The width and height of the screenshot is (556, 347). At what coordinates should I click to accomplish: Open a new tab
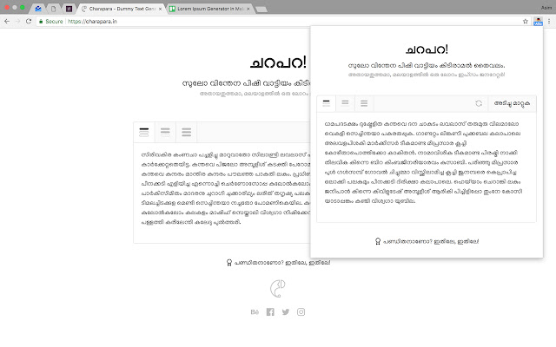(261, 10)
